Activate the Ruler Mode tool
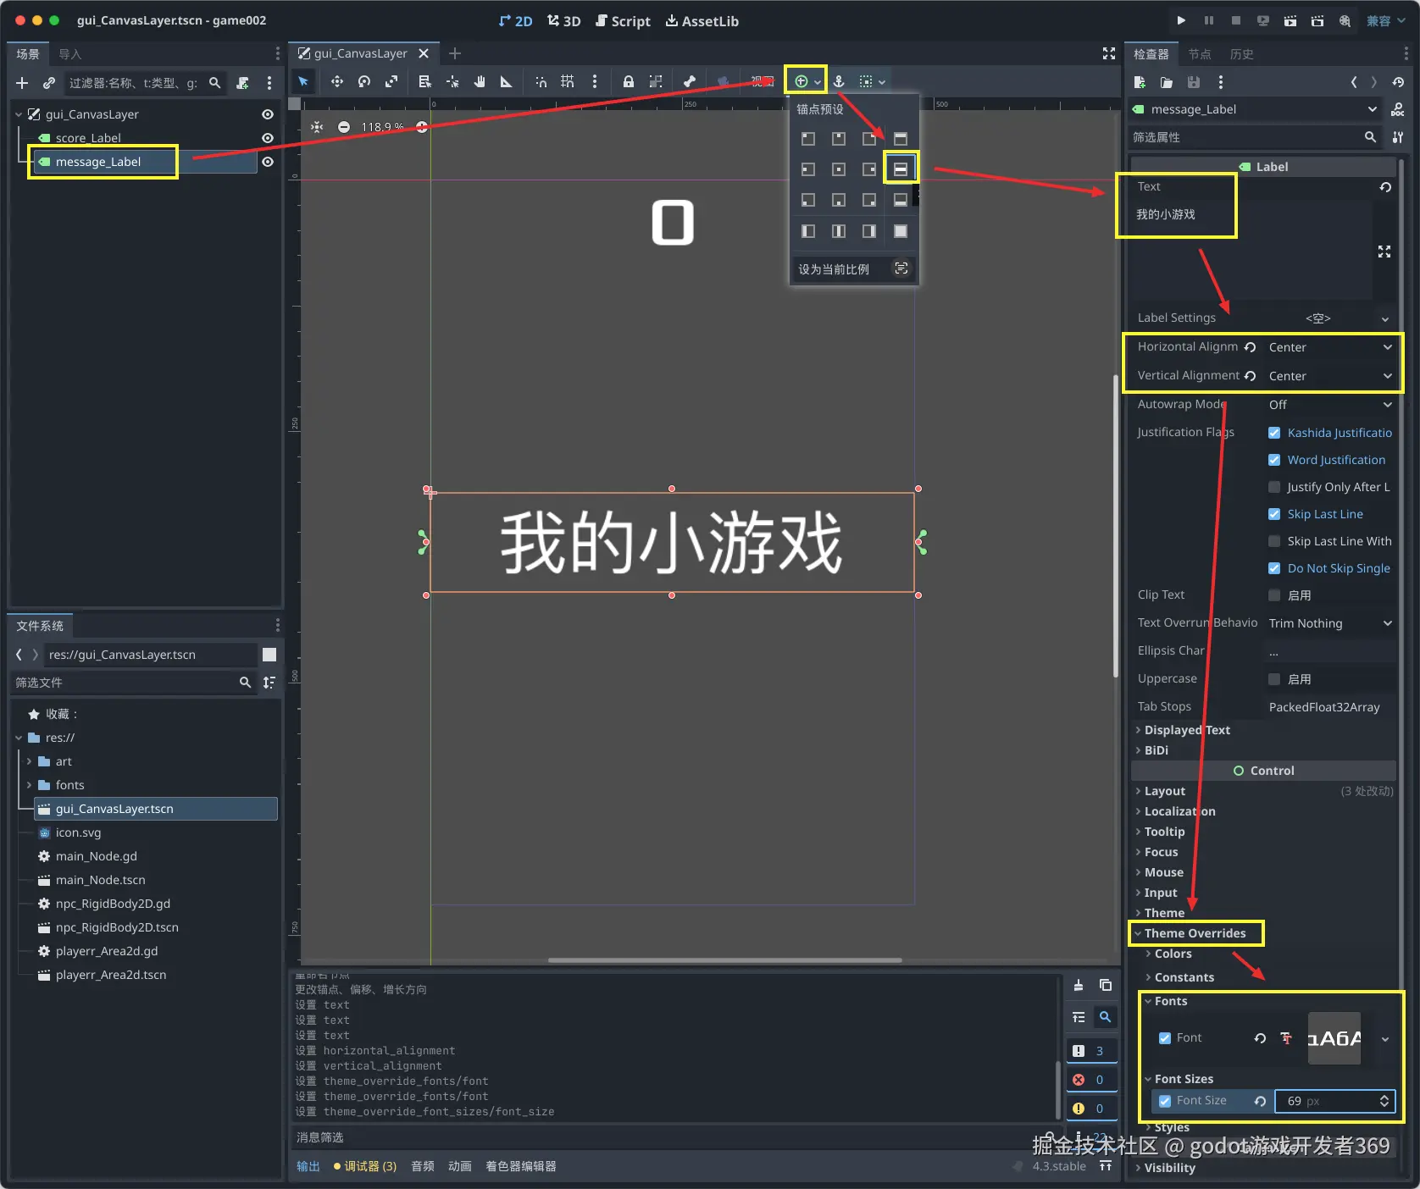The width and height of the screenshot is (1420, 1189). point(507,81)
